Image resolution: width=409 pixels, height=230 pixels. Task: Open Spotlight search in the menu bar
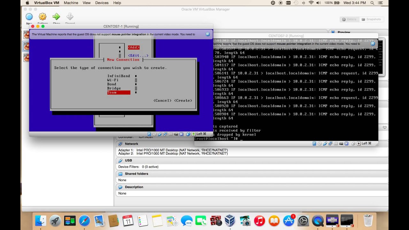point(372,3)
